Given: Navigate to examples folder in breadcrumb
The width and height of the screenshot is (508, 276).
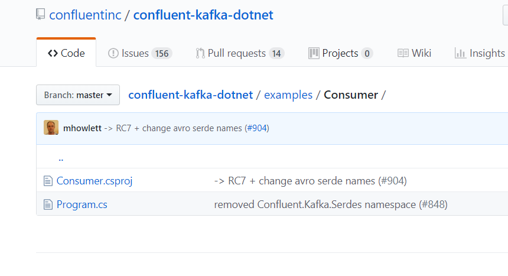Looking at the screenshot, I should click(x=288, y=95).
